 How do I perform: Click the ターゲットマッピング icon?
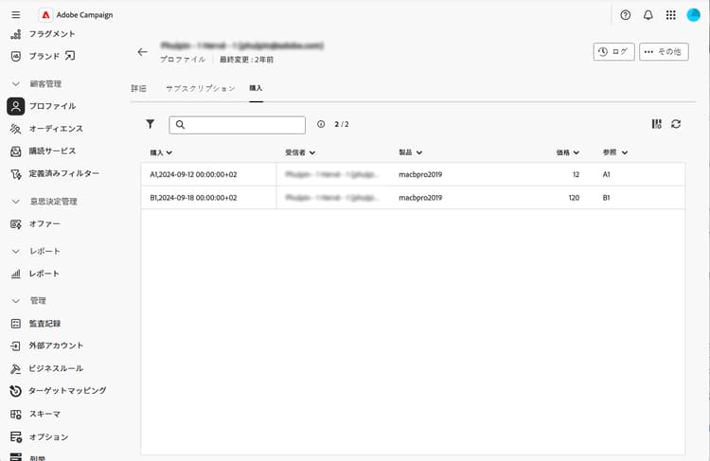point(16,391)
